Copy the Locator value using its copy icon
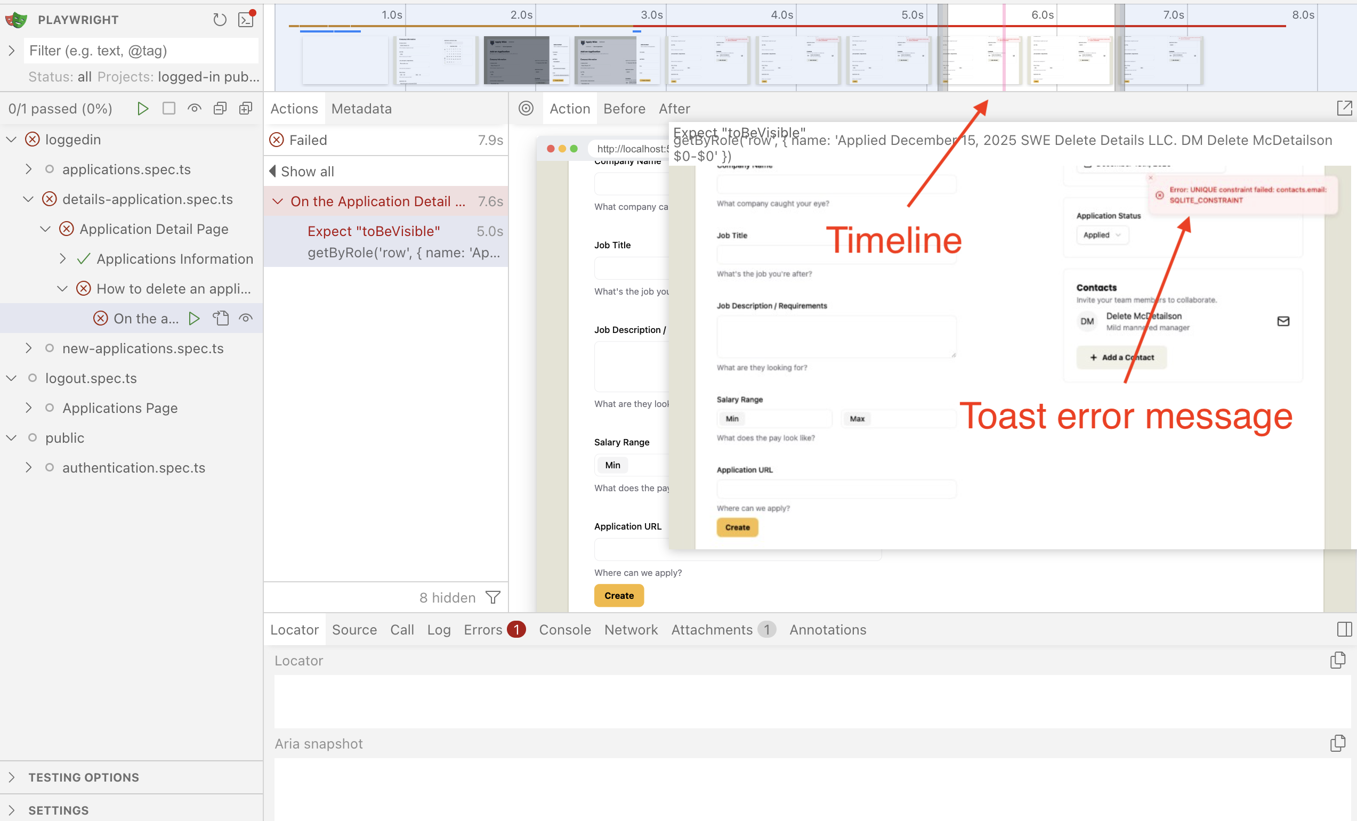Screen dimensions: 1357x821 coord(1338,660)
